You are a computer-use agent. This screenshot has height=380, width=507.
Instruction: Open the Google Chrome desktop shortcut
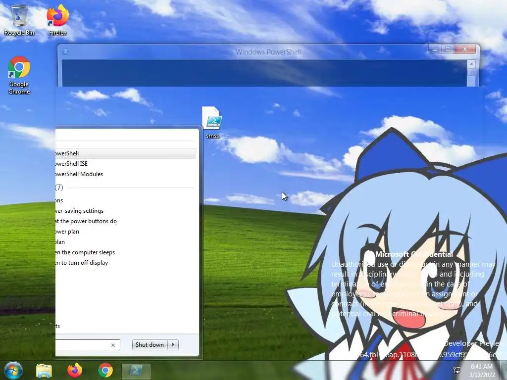19,76
